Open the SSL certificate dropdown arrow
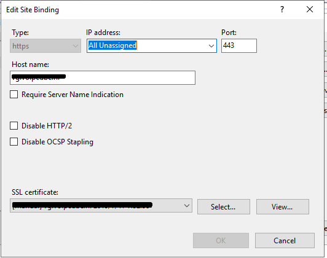 tap(187, 206)
